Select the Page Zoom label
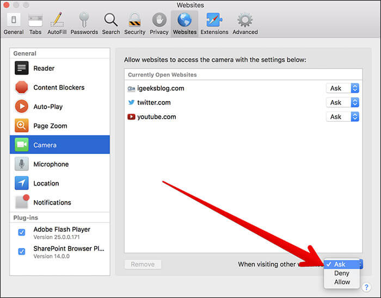381x298 pixels. click(x=50, y=126)
